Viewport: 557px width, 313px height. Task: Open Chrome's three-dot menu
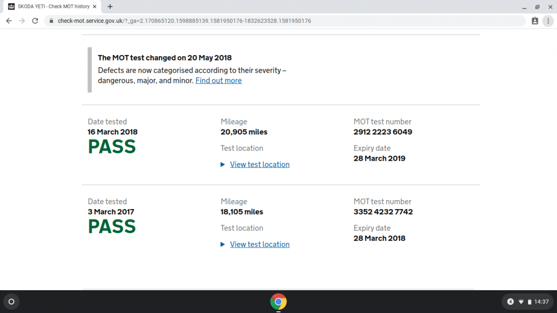[548, 21]
